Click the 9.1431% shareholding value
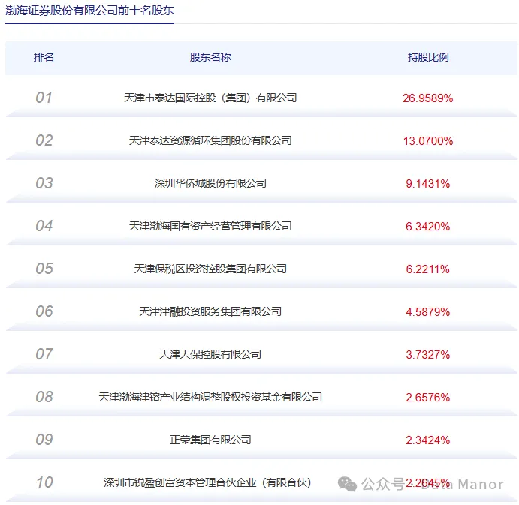The width and height of the screenshot is (519, 505). [x=427, y=184]
